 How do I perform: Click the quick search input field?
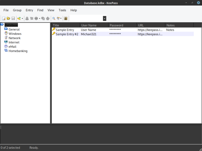coord(86,18)
